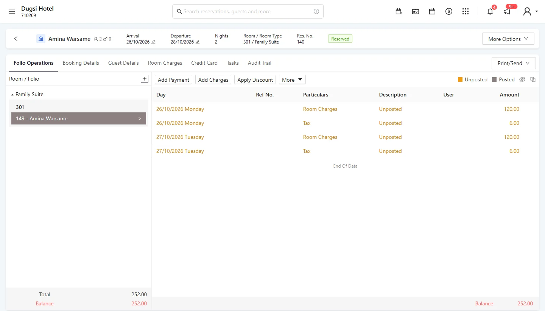
Task: Expand chevron on 149 - Amina Warsame folio
Action: click(139, 118)
